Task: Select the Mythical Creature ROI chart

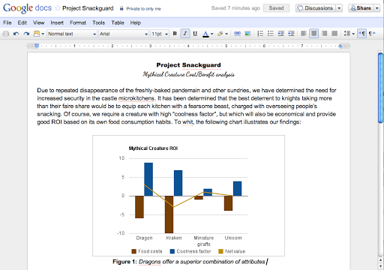Action: pos(188,196)
